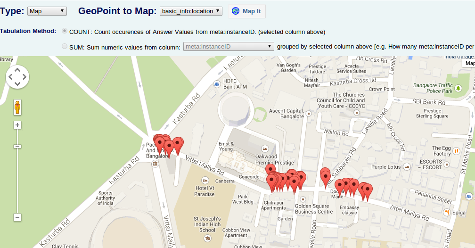475x248 pixels.
Task: Click the Embassy classic label
Action: [349, 210]
